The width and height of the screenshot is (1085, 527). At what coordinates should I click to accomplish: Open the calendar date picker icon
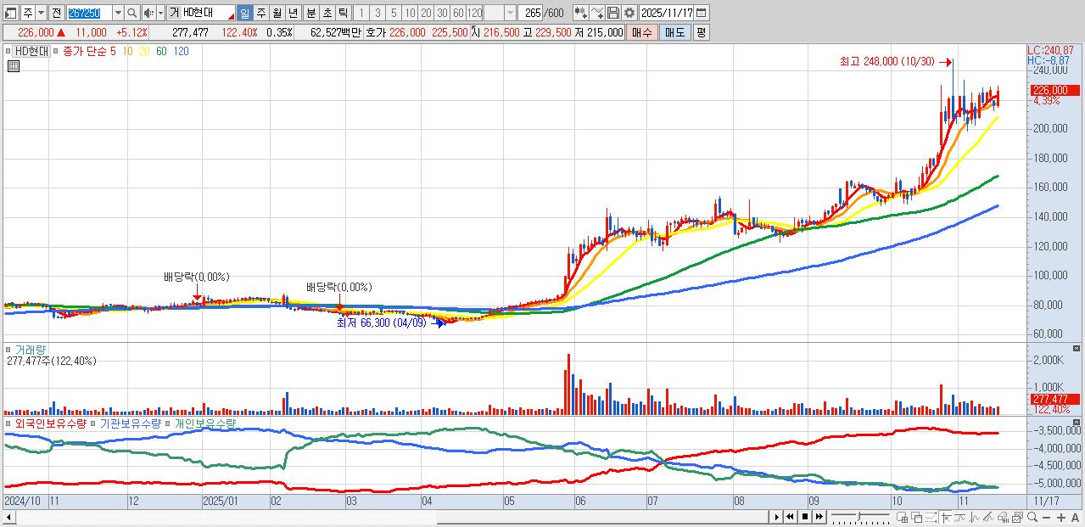click(x=701, y=13)
